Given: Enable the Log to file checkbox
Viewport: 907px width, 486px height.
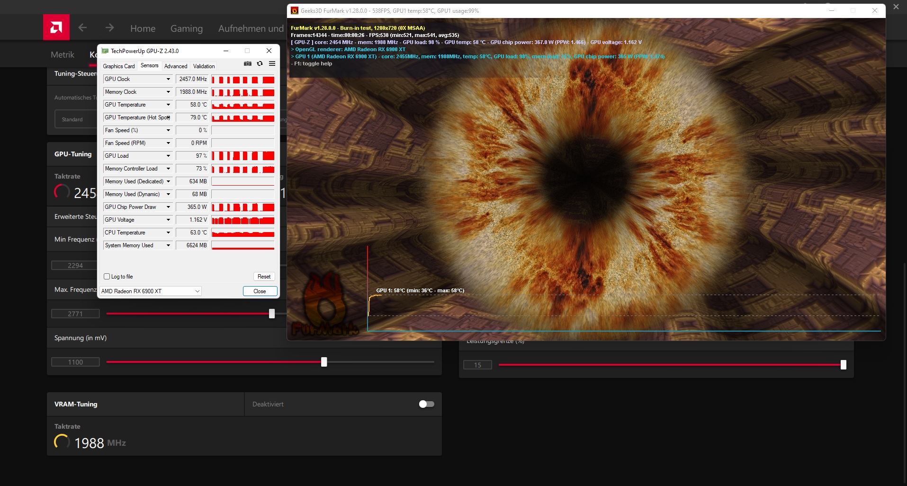Looking at the screenshot, I should coord(107,277).
